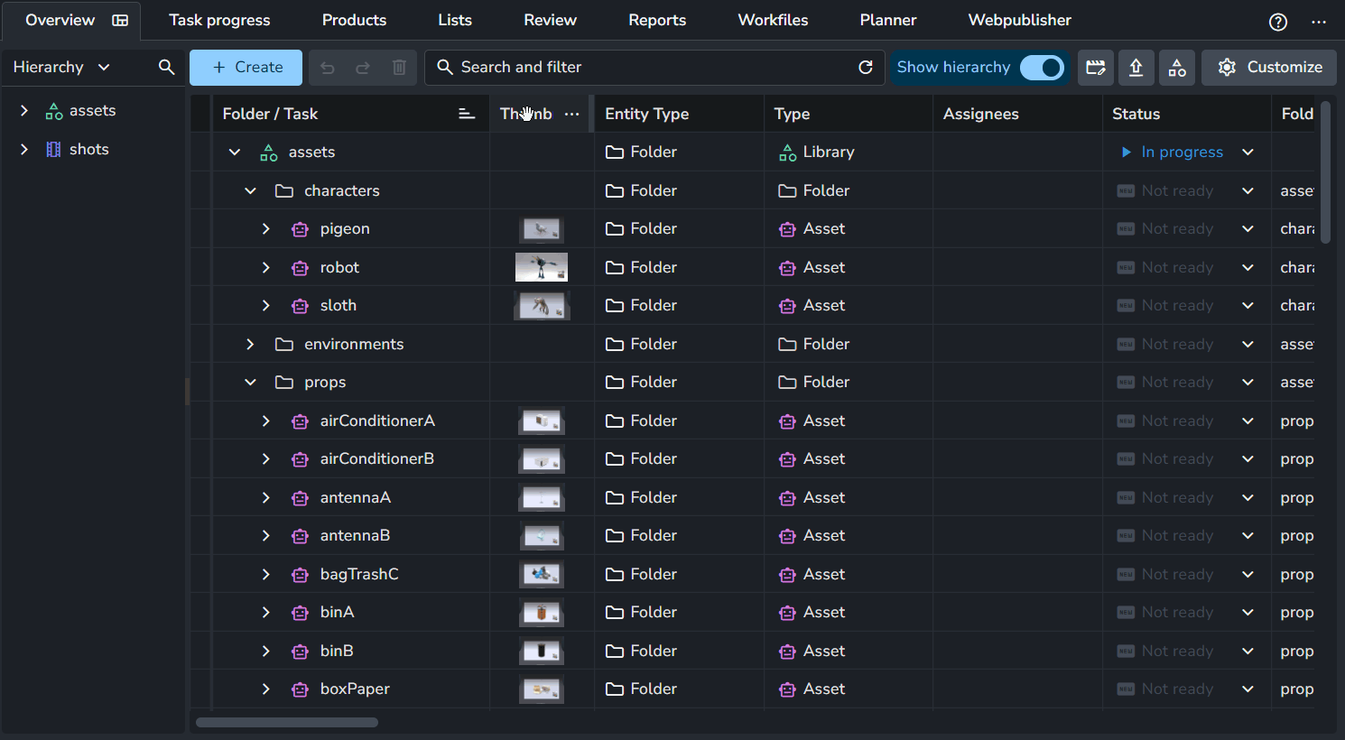Open the Thumbnail column options menu
The image size is (1345, 740).
click(x=571, y=114)
